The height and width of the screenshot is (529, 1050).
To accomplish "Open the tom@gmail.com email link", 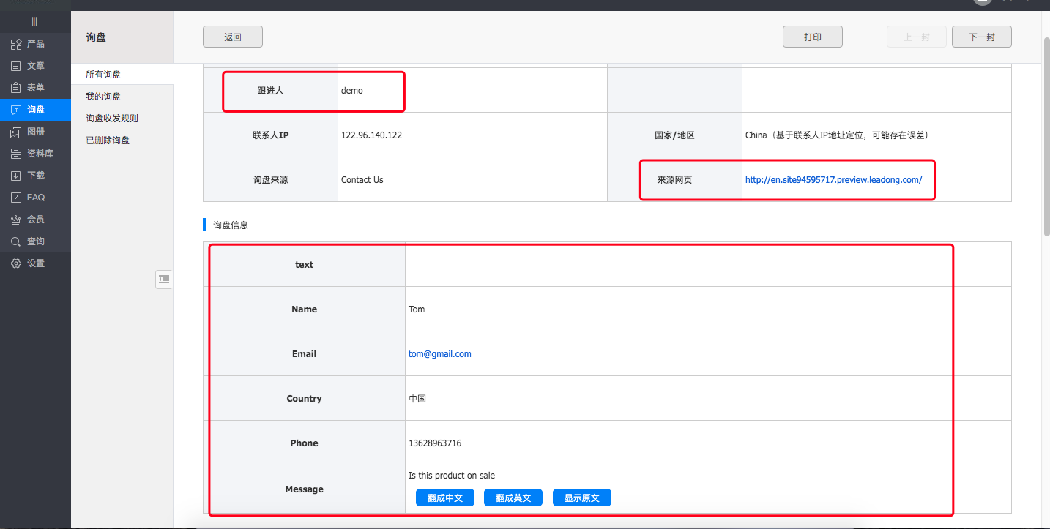I will click(x=440, y=354).
